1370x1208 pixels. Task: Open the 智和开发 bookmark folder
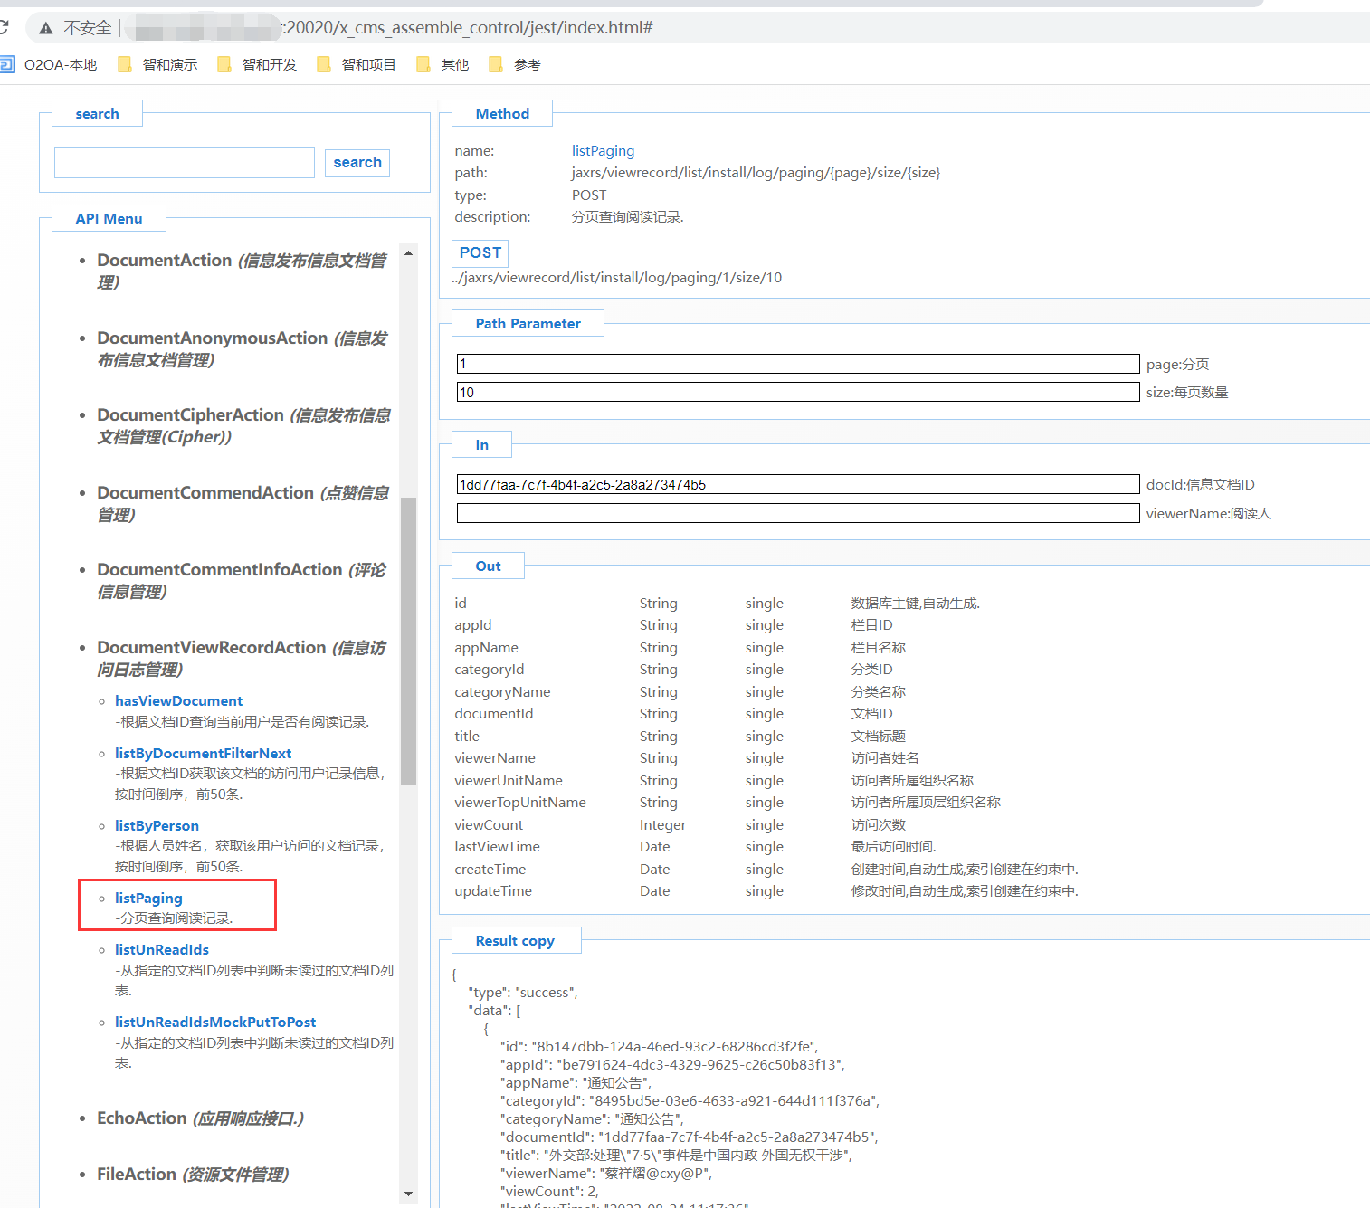click(259, 64)
